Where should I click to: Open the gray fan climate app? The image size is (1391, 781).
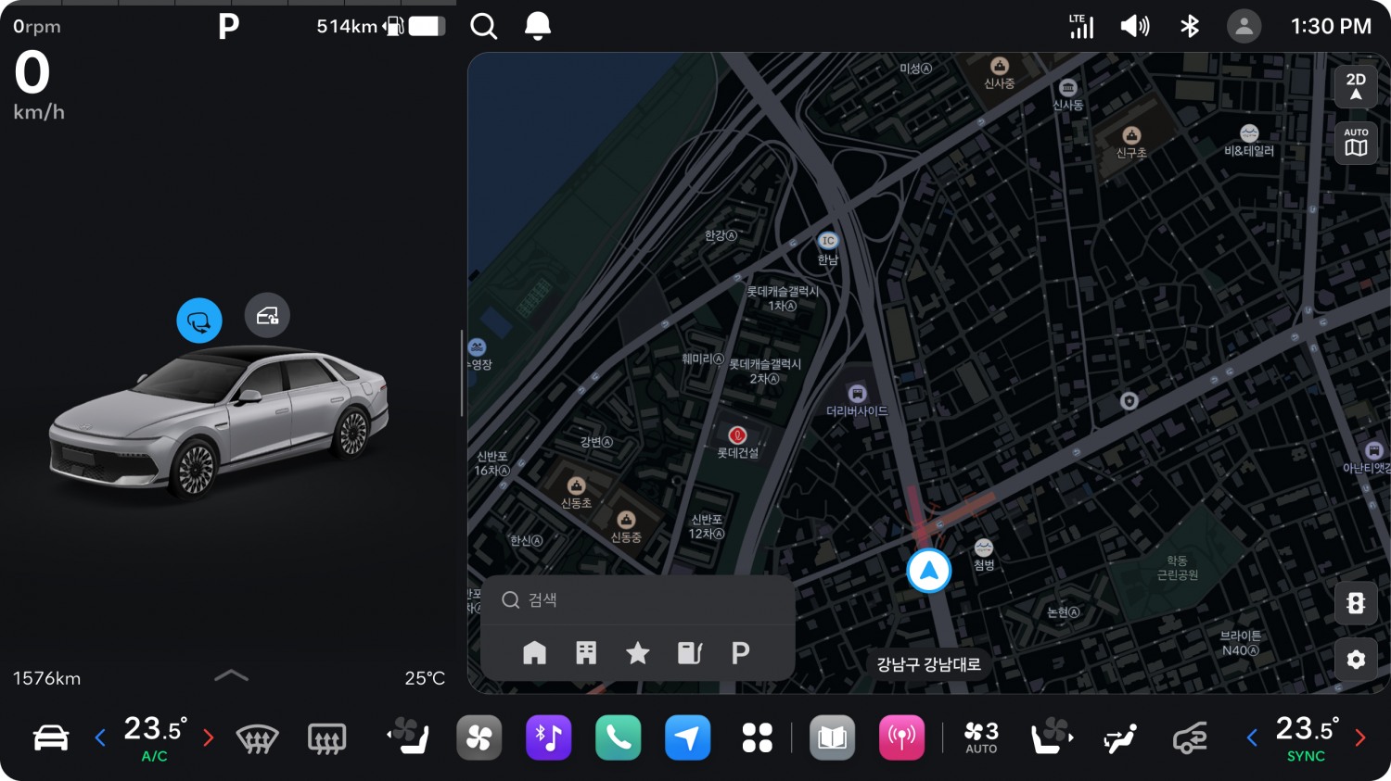pyautogui.click(x=479, y=737)
